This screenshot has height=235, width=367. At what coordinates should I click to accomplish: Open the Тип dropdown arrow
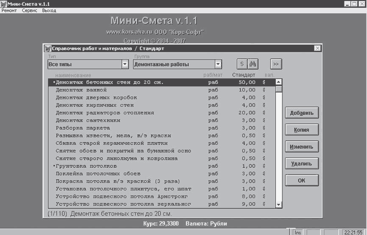125,64
